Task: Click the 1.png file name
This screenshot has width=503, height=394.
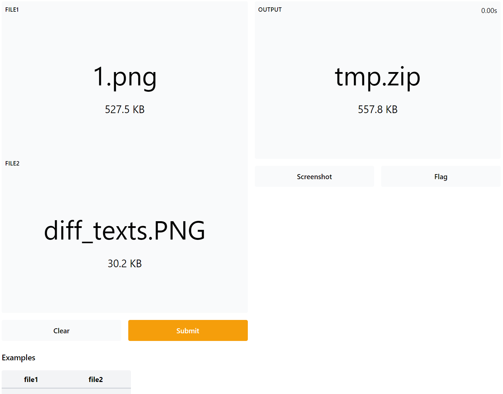Action: (125, 77)
